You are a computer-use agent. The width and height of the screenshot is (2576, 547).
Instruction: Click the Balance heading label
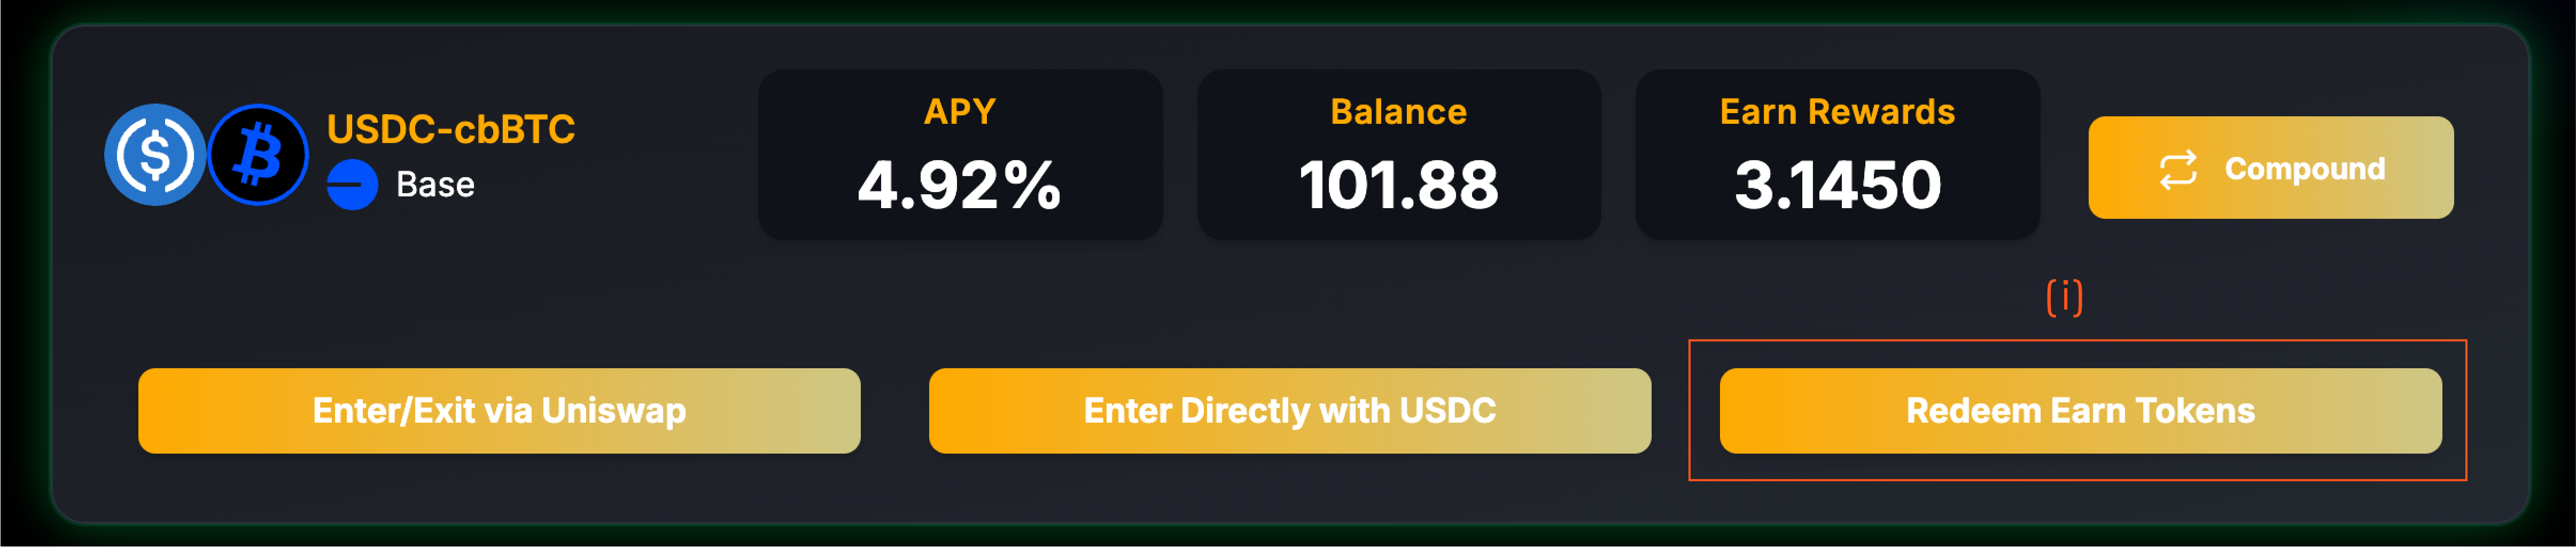[1398, 112]
